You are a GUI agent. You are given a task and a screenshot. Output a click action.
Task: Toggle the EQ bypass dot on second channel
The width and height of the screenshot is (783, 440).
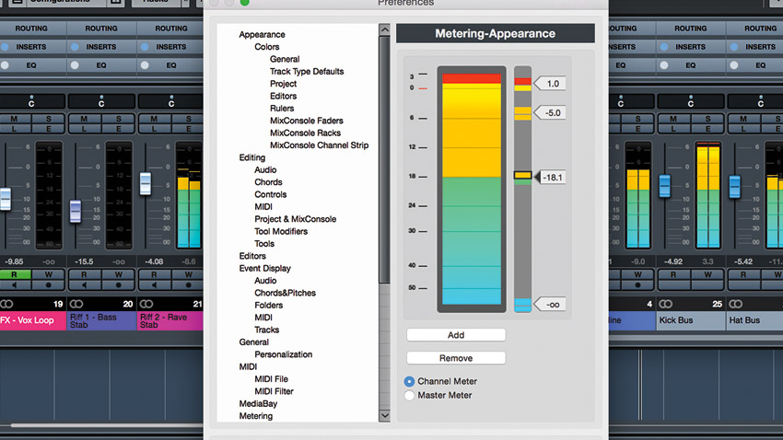75,65
